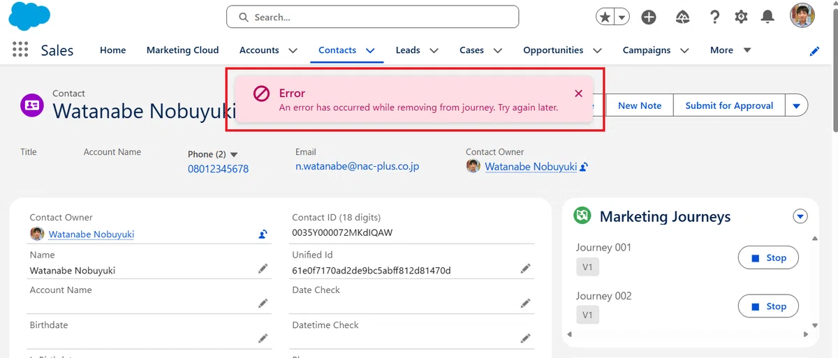Stop Journey 001

(x=768, y=258)
